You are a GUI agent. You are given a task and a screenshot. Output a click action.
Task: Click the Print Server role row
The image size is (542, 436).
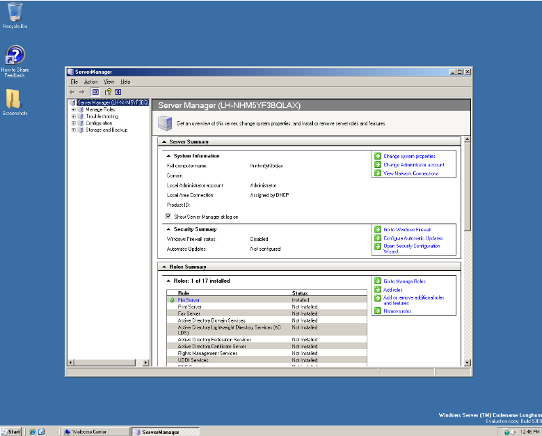click(x=266, y=306)
